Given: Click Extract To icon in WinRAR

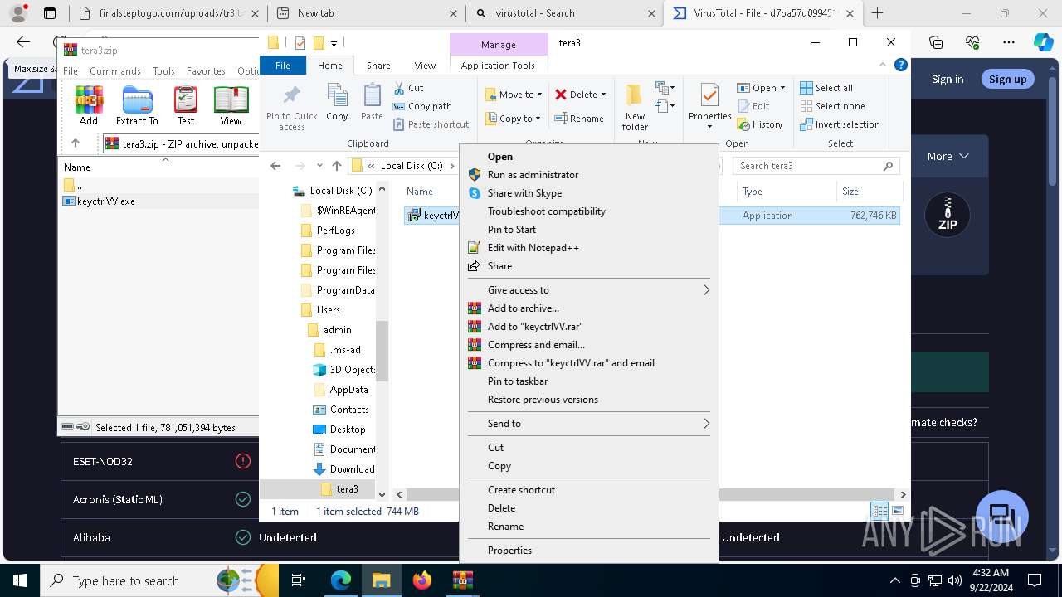Looking at the screenshot, I should tap(137, 106).
